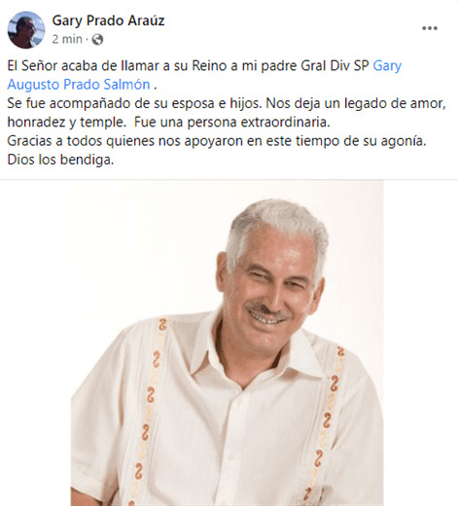Click the line beginning 'Se fue acompañado'
The width and height of the screenshot is (458, 506).
tap(227, 103)
